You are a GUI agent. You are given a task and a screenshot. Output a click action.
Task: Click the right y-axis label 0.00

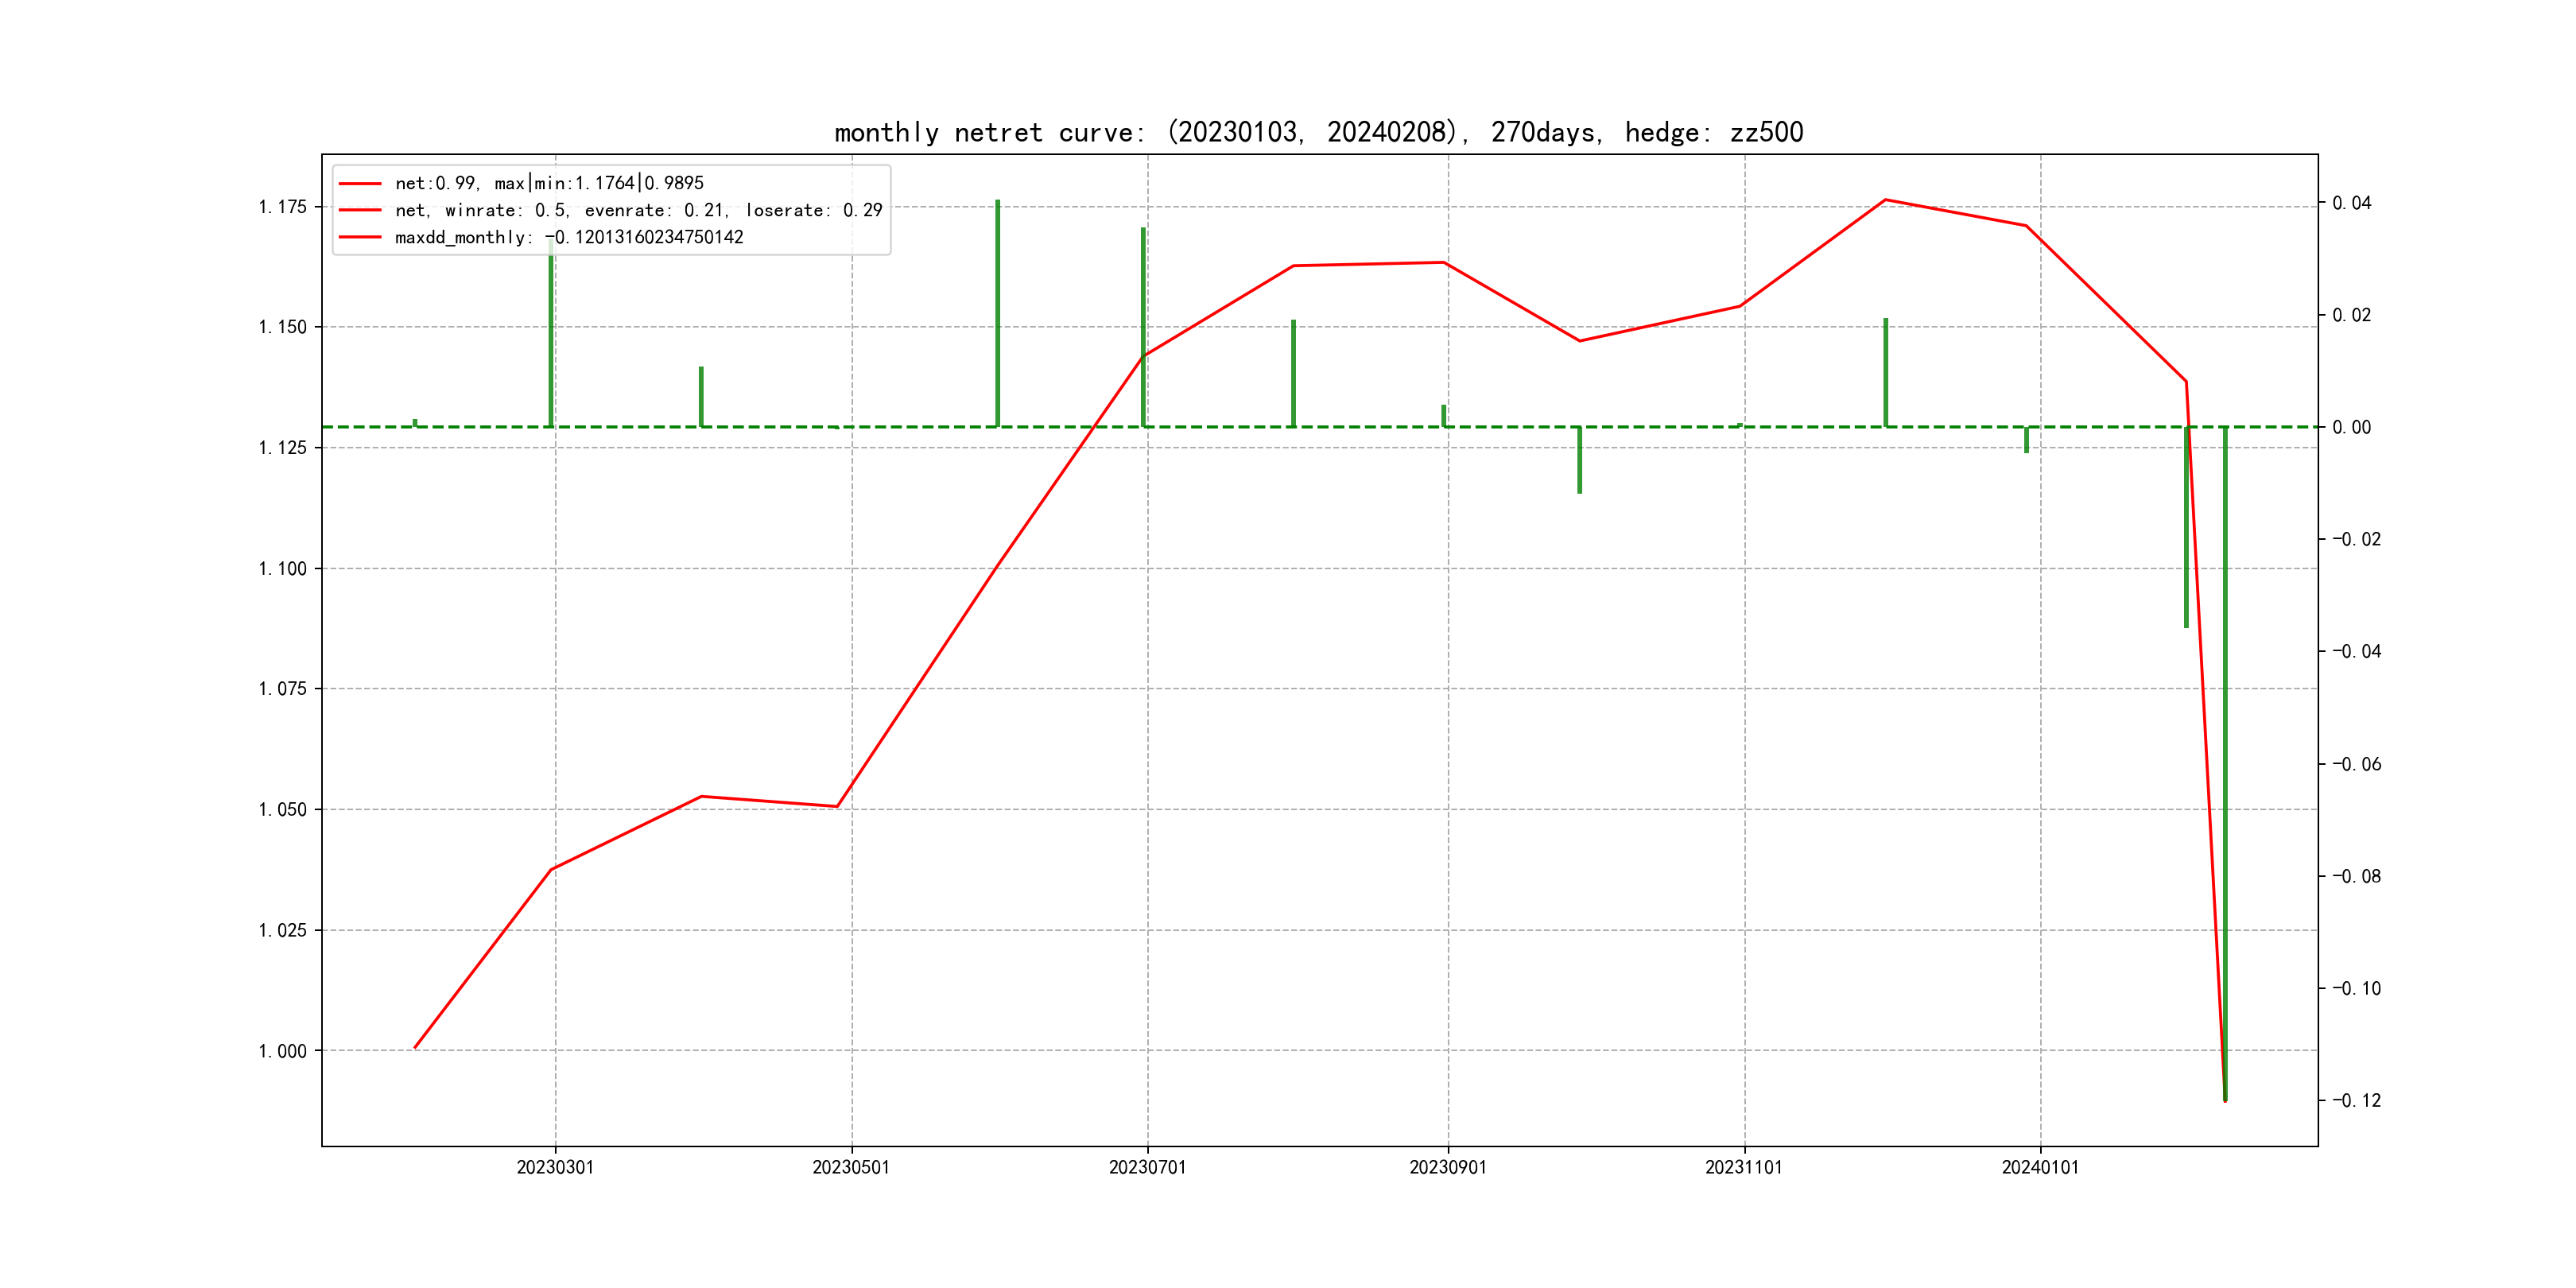2351,427
